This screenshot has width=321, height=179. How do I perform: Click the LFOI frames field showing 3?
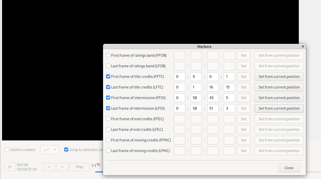[x=229, y=108]
